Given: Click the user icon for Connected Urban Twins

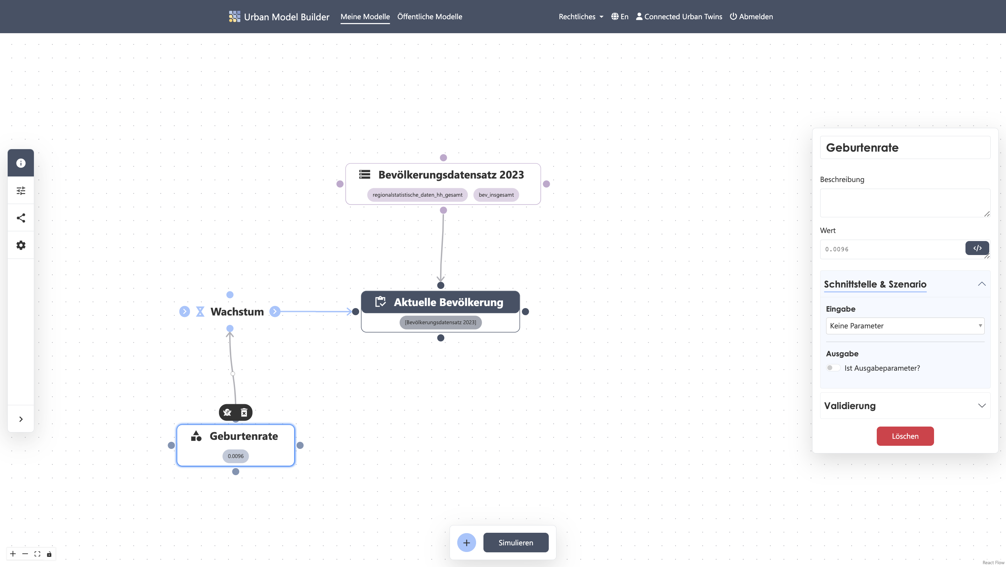Looking at the screenshot, I should click(x=639, y=16).
